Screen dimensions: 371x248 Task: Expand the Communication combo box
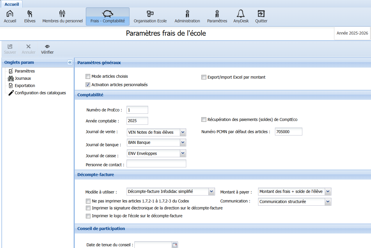[328, 202]
